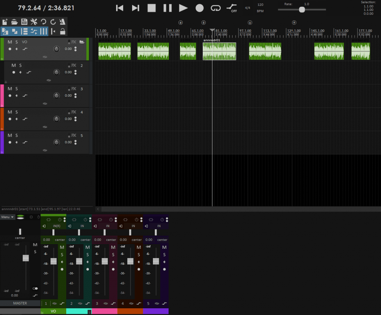
Task: Toggle the repeat loop button
Action: click(215, 8)
